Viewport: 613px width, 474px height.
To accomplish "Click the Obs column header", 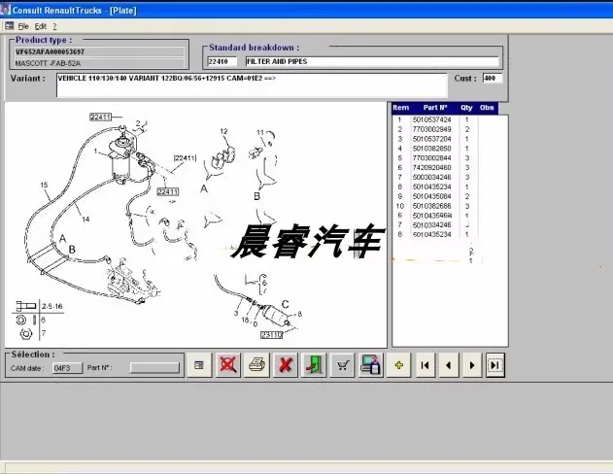I will [487, 108].
